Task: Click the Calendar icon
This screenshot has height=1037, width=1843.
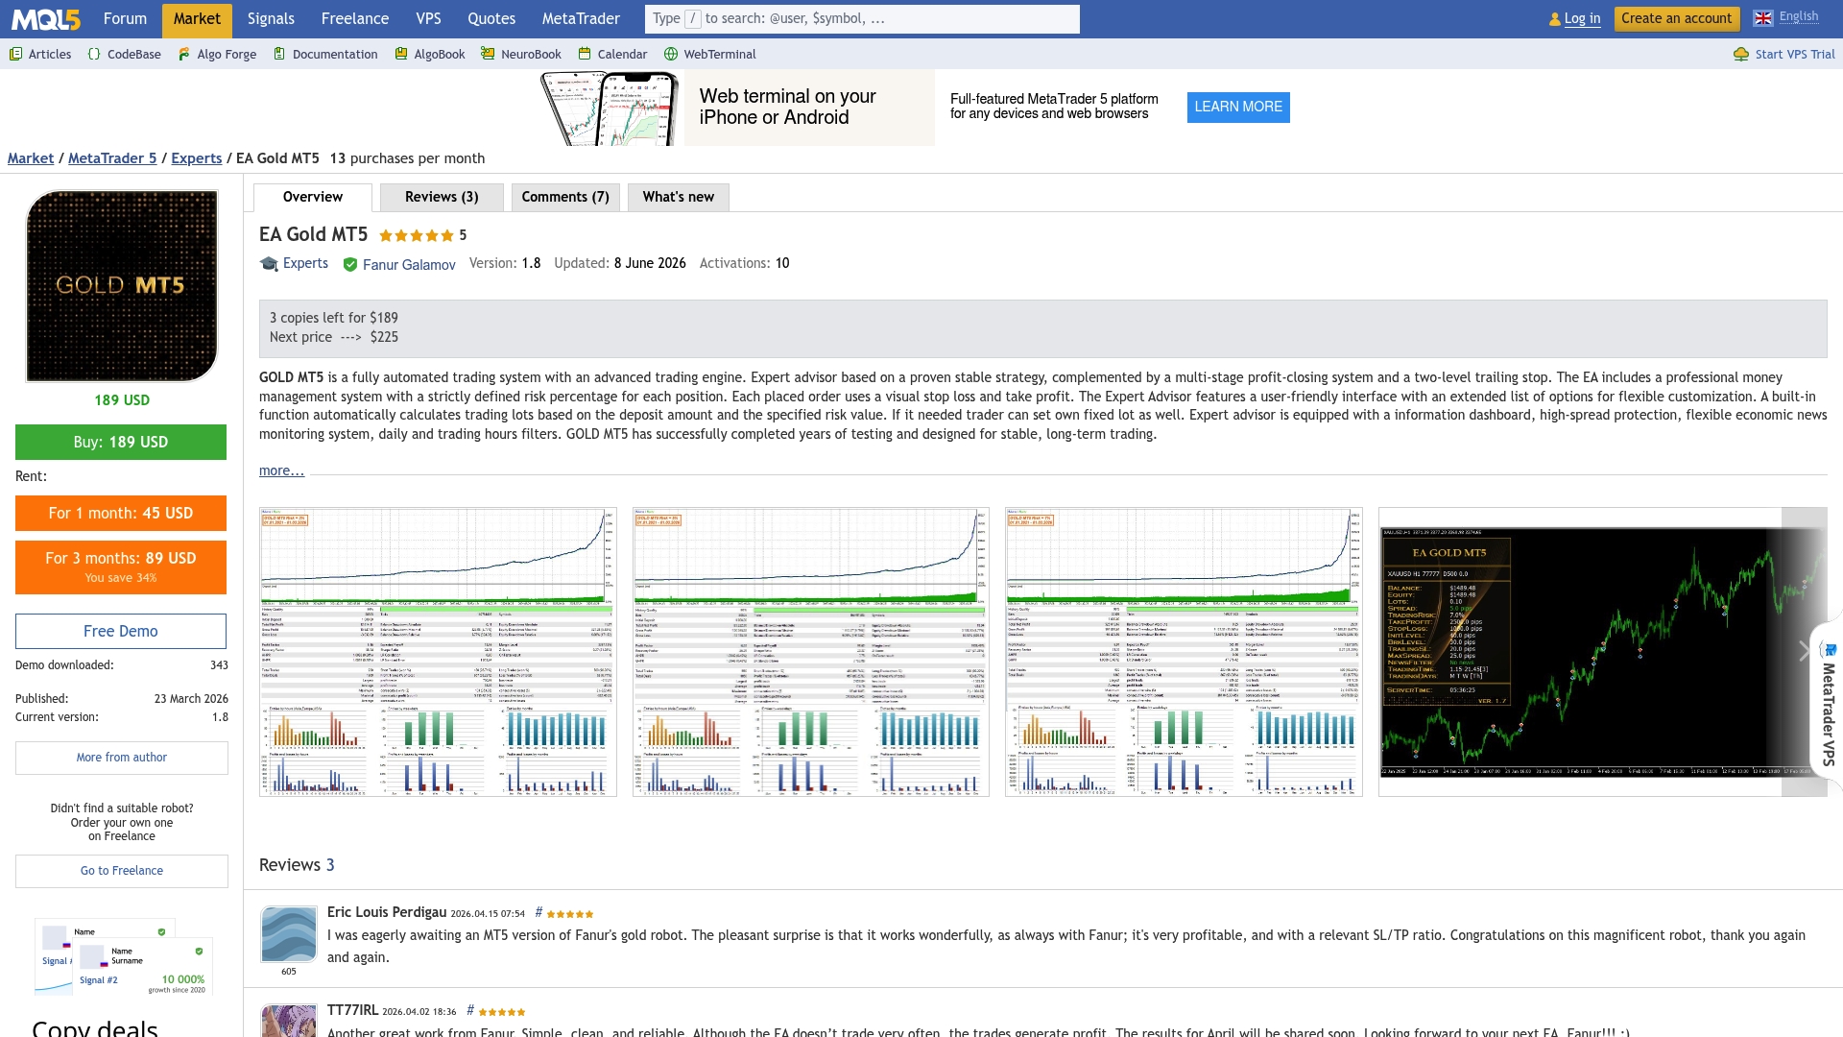Action: tap(585, 55)
